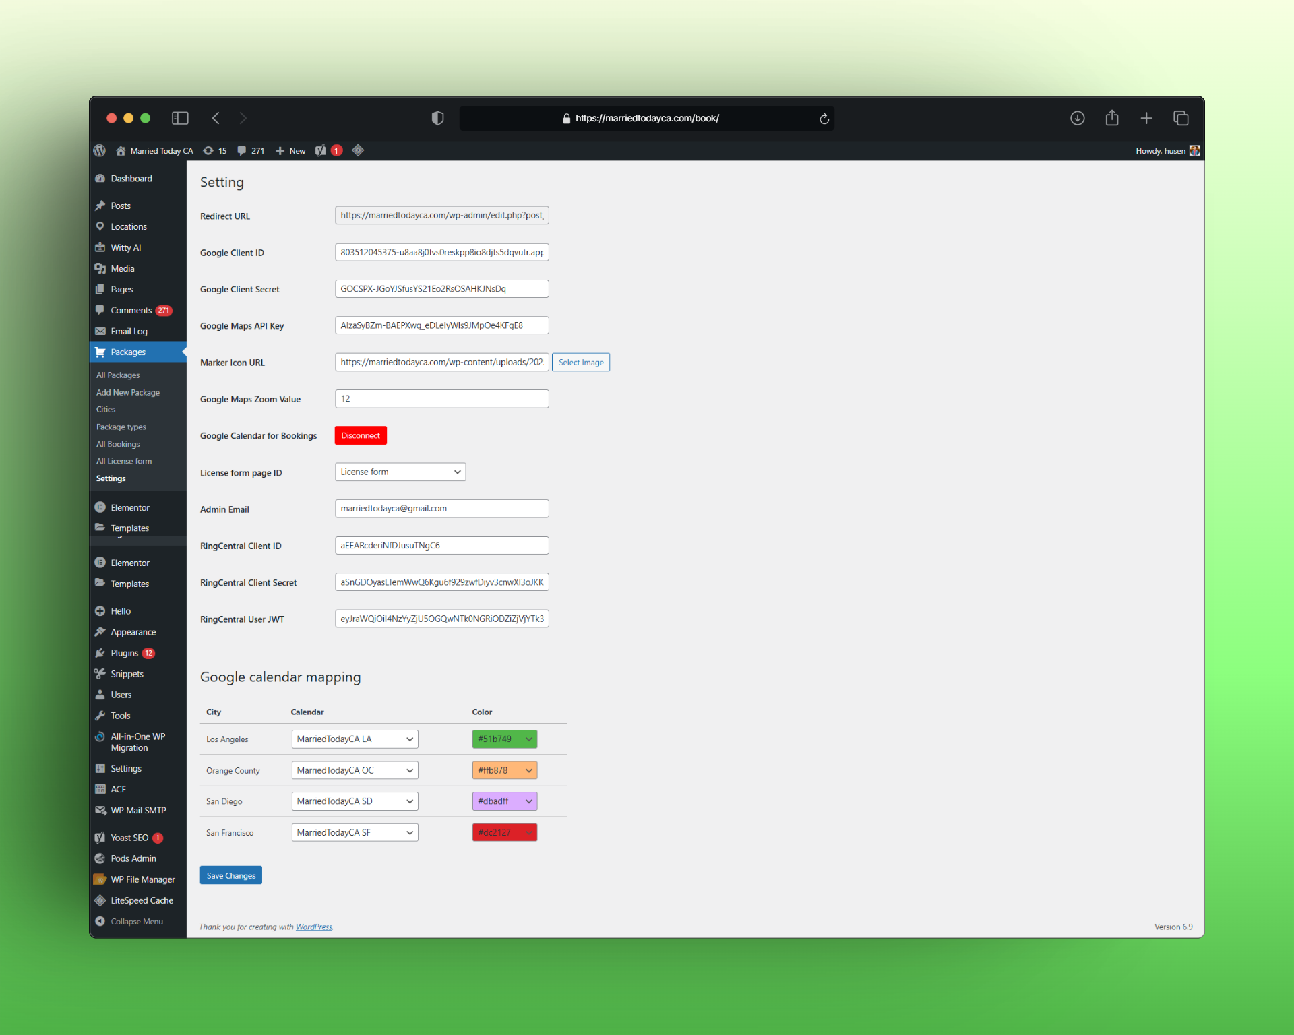Click the LiteSpeed diamond icon in admin bar

tap(358, 150)
